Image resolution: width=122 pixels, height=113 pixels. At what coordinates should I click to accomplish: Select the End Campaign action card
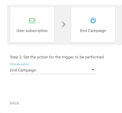(93, 25)
